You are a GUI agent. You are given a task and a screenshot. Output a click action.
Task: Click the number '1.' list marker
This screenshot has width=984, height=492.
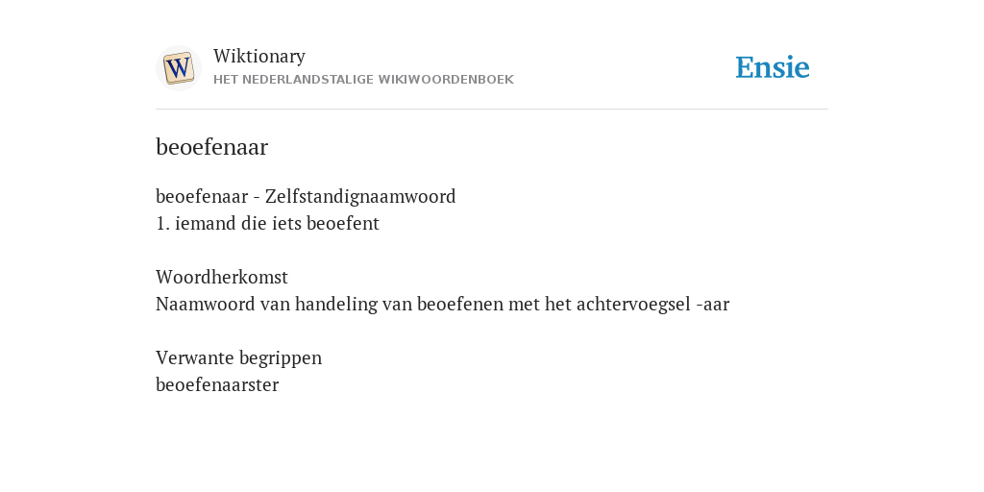coord(163,223)
